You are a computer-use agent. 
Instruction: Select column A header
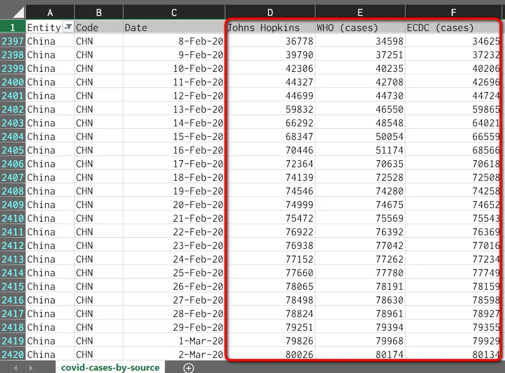click(50, 12)
